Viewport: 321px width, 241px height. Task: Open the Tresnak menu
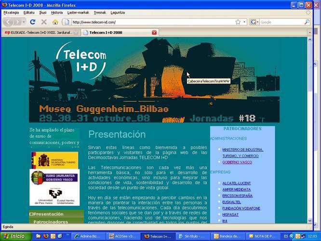pos(100,13)
